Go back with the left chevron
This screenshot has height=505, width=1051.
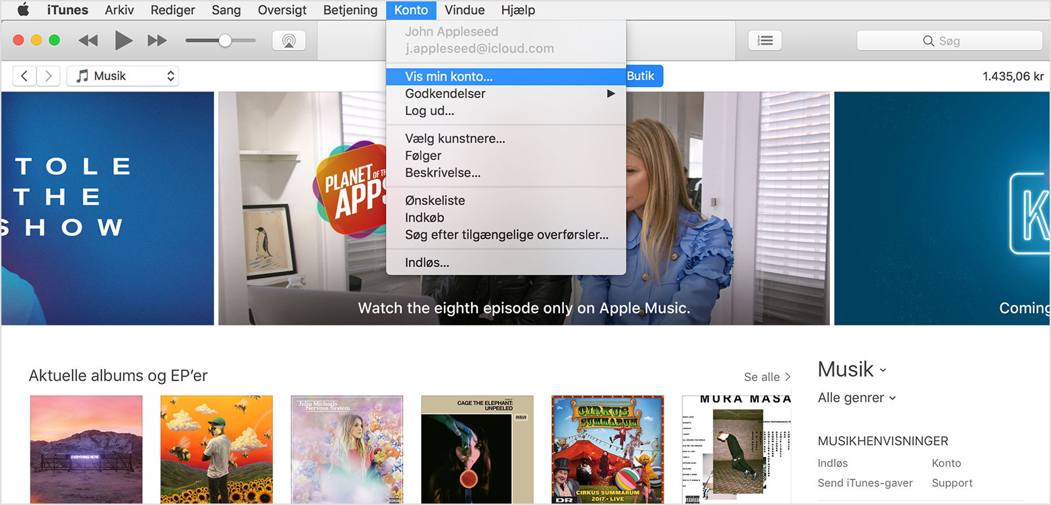(x=24, y=76)
